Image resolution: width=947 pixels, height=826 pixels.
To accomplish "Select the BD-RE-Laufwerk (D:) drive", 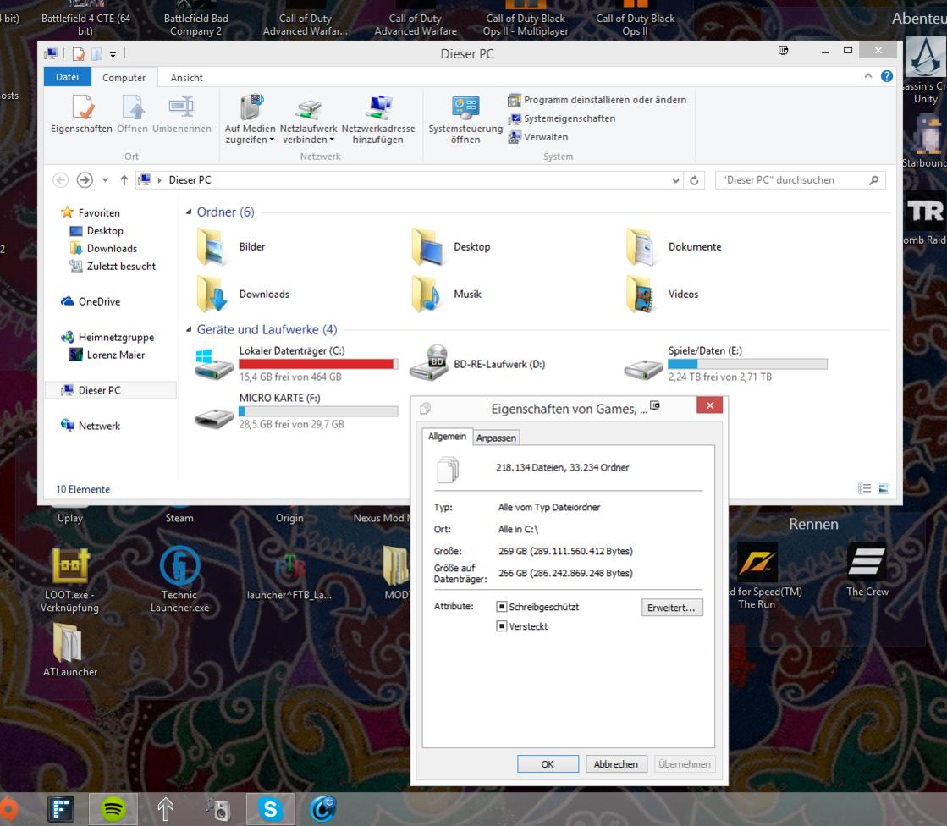I will tap(477, 363).
